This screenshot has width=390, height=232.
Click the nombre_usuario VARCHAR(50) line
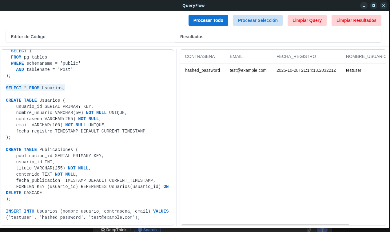[x=72, y=113]
